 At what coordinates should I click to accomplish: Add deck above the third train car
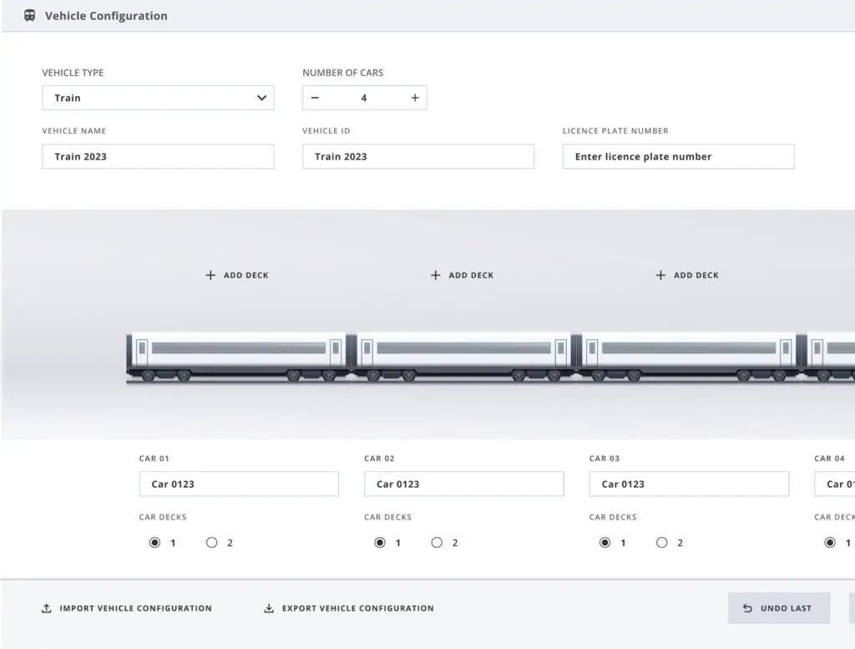(x=686, y=275)
